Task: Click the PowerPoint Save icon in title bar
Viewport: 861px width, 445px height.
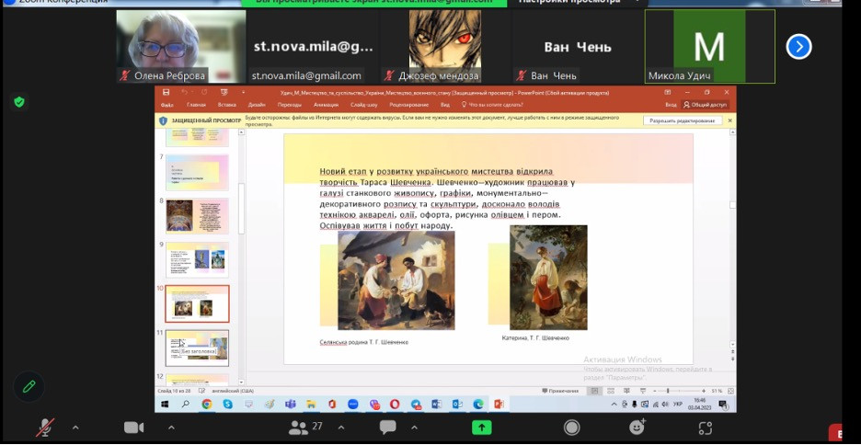Action: coord(166,92)
